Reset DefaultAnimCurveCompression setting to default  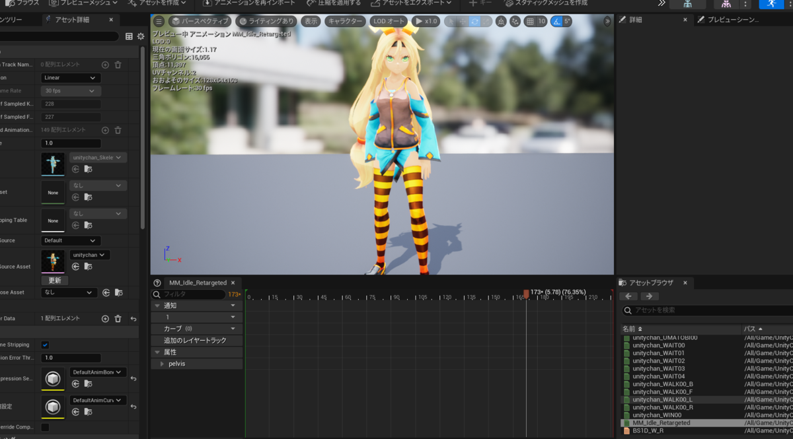pyautogui.click(x=133, y=407)
